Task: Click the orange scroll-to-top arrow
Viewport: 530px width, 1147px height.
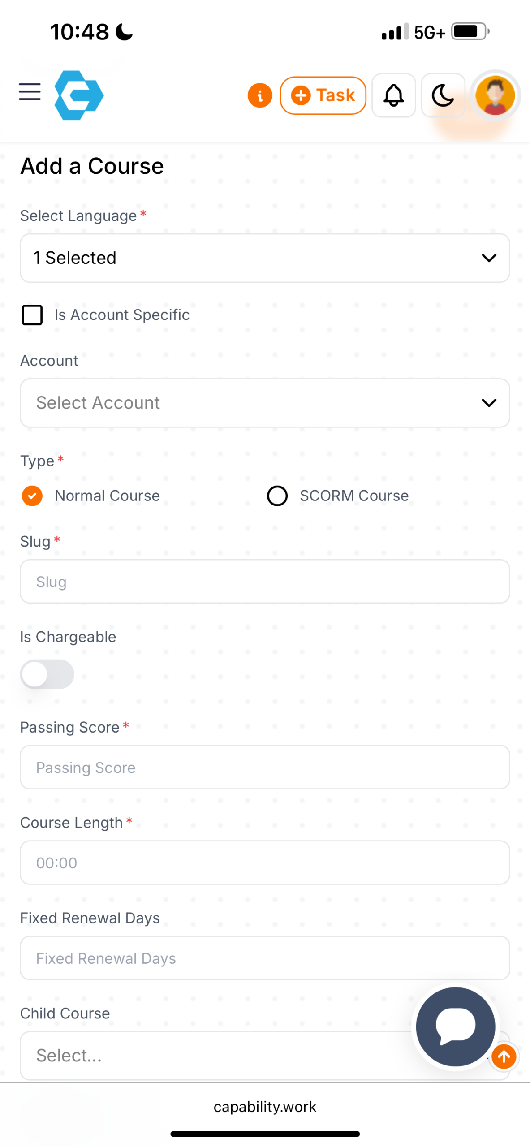Action: coord(504,1056)
